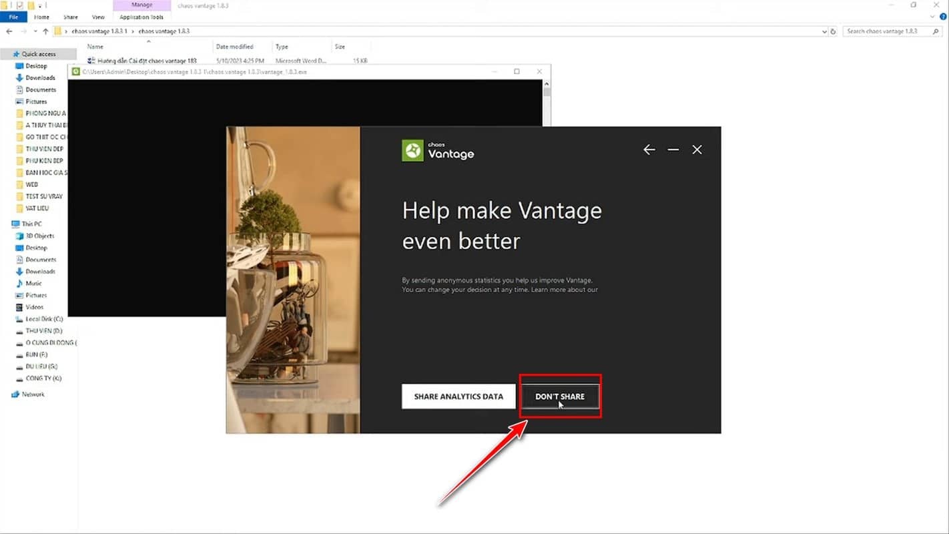Minimize the Vantage installer dialog
Viewport: 949px width, 534px height.
point(673,150)
